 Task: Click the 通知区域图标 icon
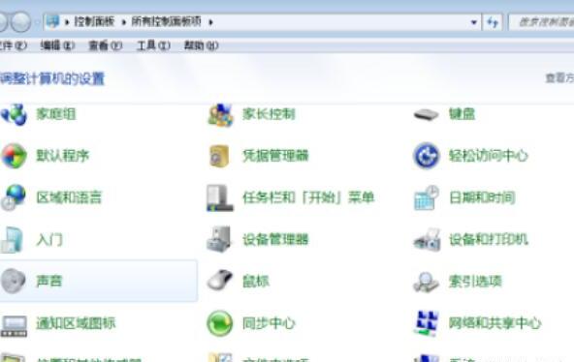click(14, 325)
